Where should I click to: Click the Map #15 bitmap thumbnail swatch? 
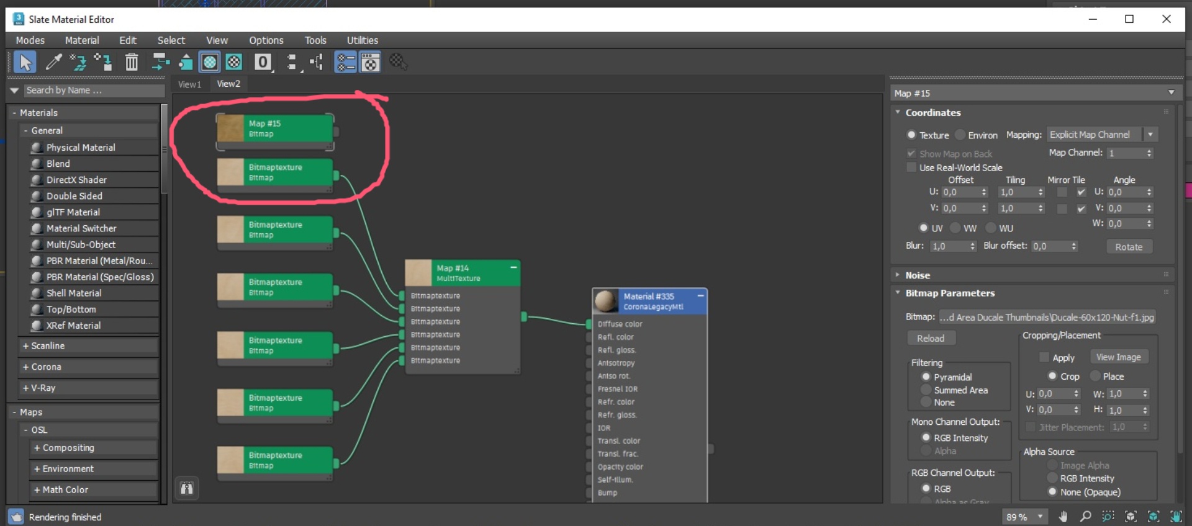(x=230, y=128)
